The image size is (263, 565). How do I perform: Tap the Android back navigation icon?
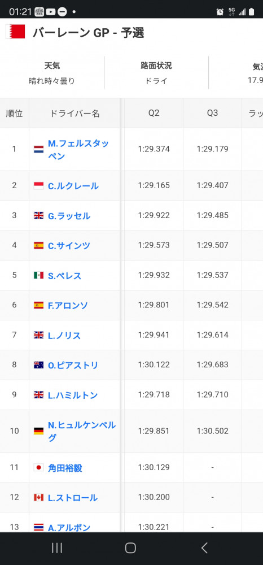click(204, 548)
